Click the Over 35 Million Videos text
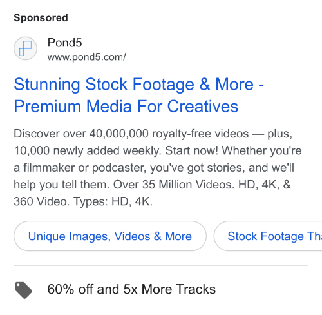This screenshot has width=322, height=315. tap(174, 185)
